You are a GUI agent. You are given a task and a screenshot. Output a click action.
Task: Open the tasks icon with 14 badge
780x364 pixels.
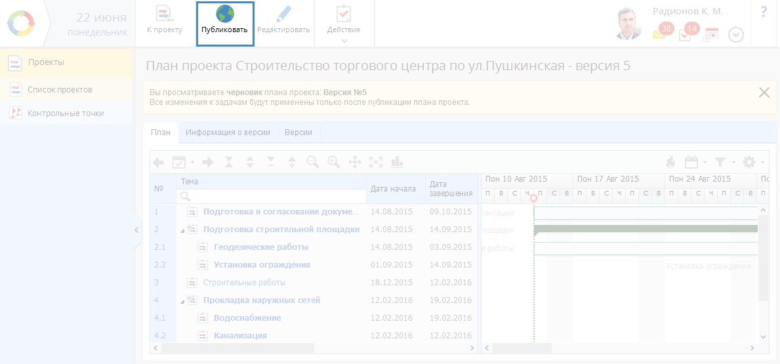(686, 33)
